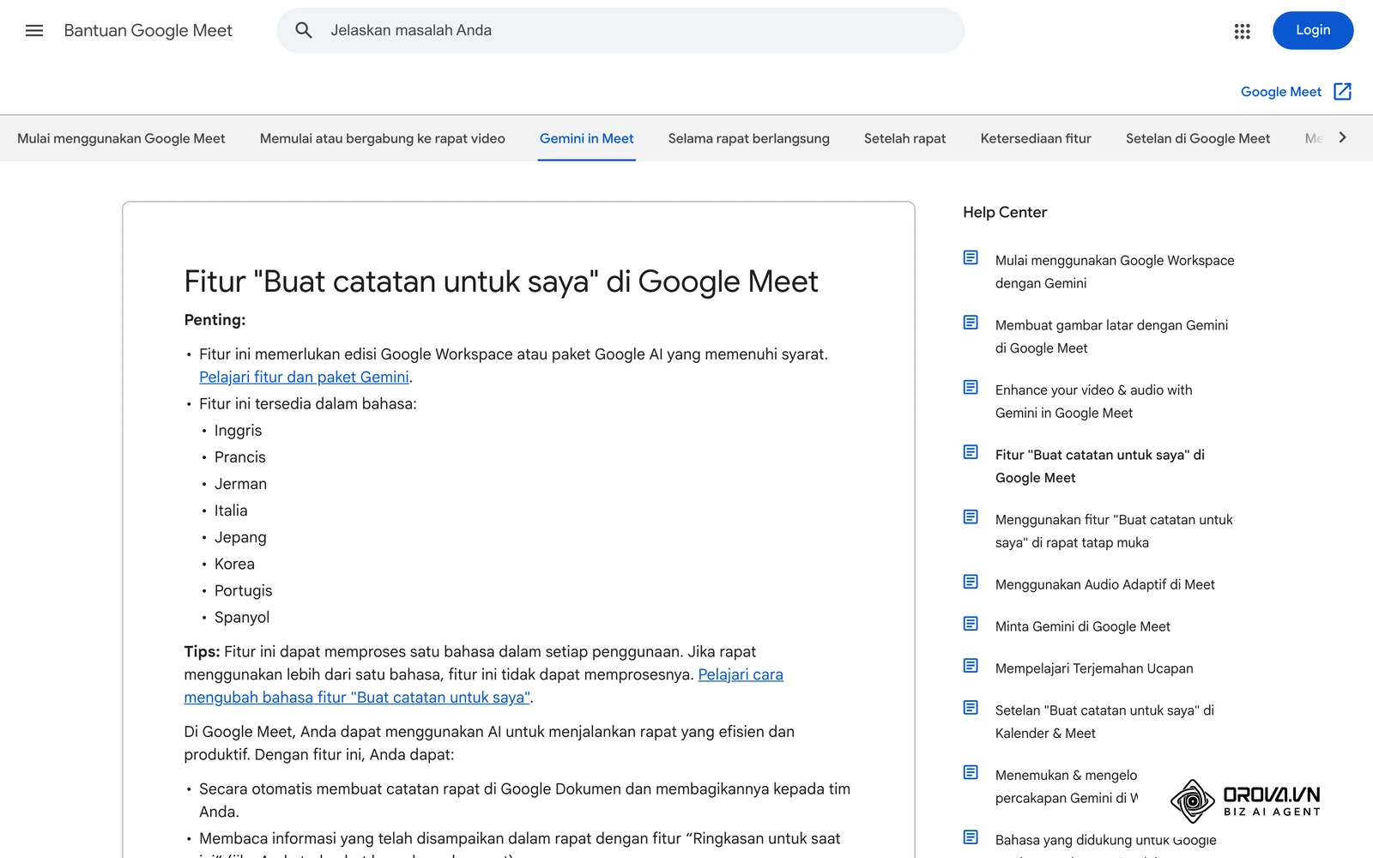Click the search magnifier icon

304,31
